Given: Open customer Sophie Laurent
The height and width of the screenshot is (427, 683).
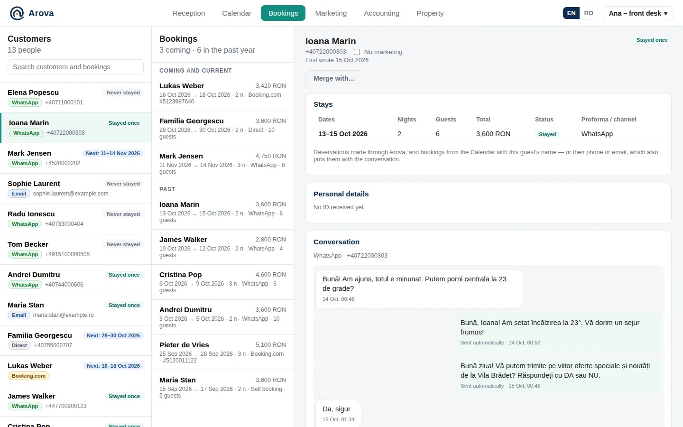Looking at the screenshot, I should 75,188.
